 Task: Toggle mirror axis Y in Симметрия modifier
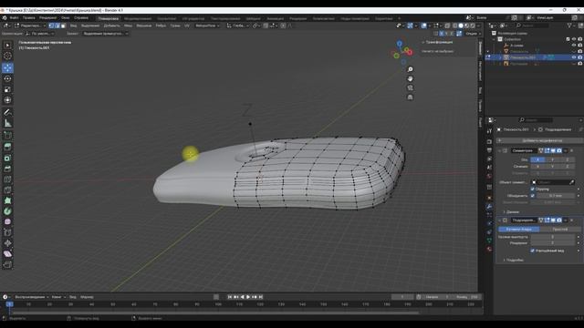552,159
